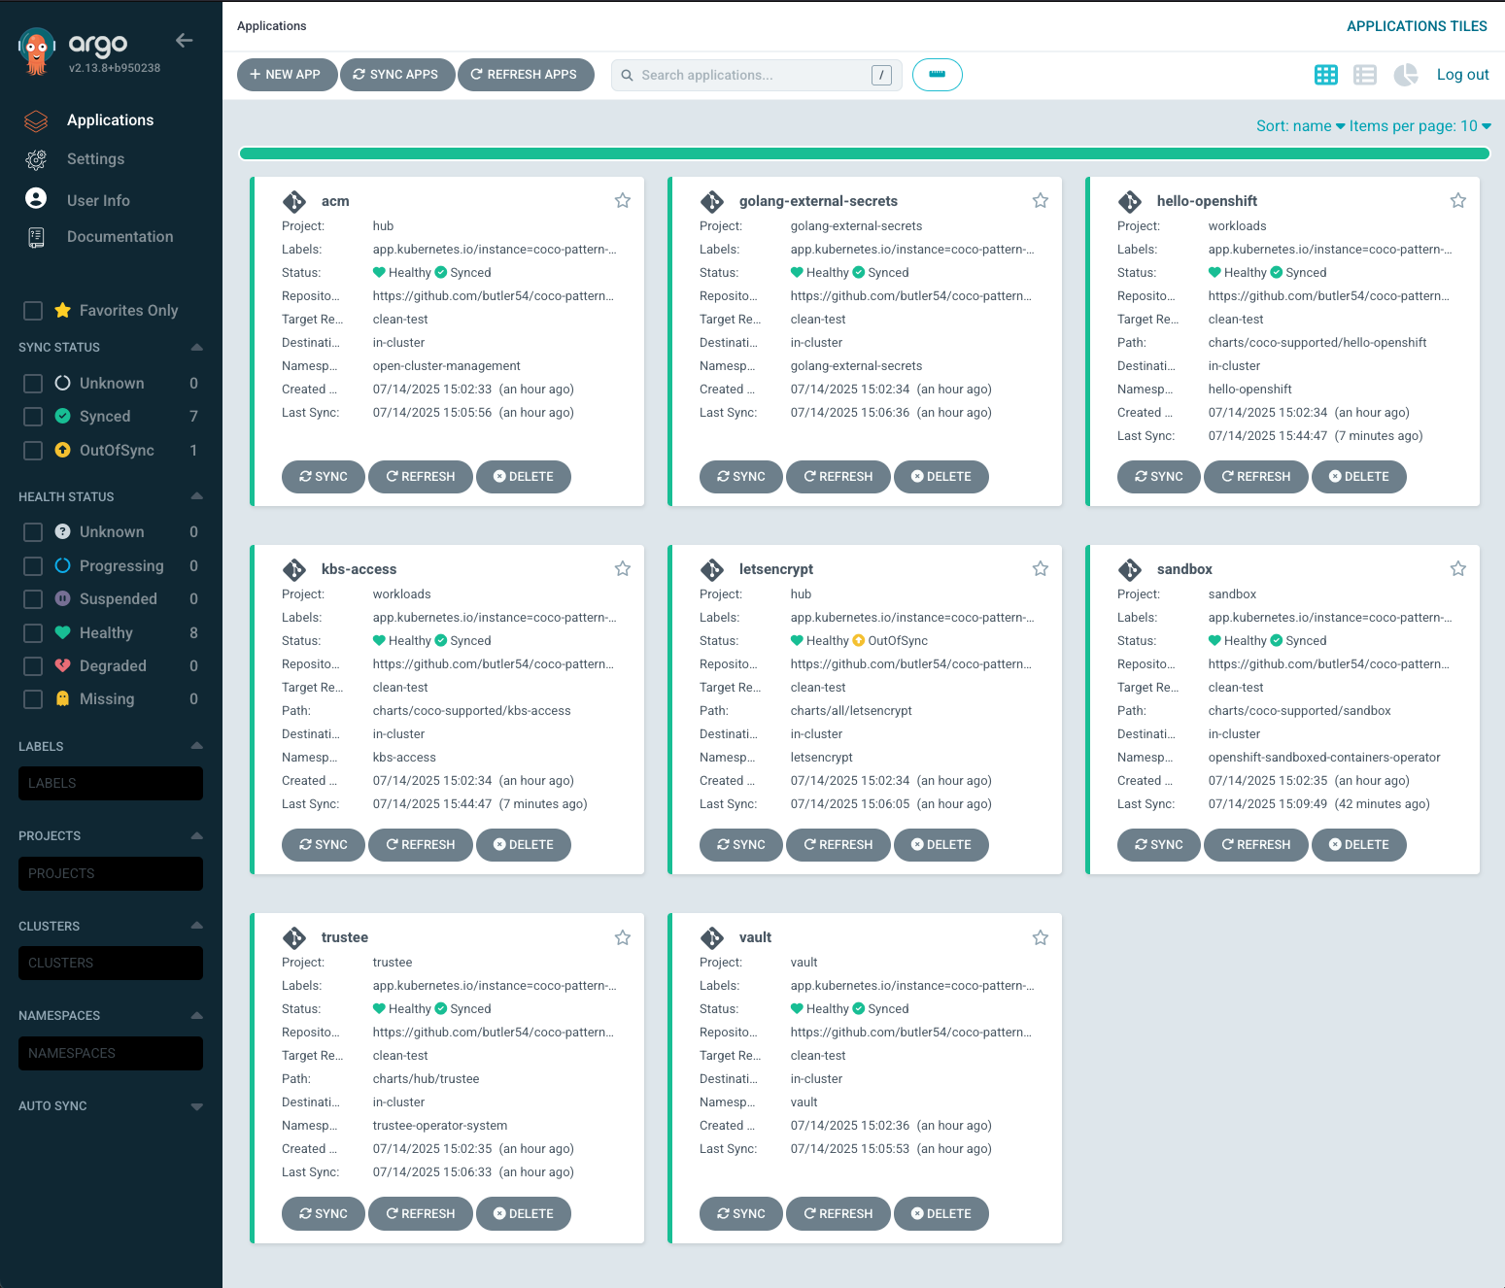
Task: Switch to the list view icon
Action: pos(1365,75)
